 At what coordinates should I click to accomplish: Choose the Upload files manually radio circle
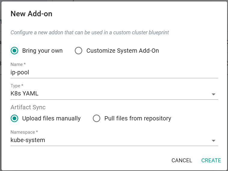coord(14,118)
